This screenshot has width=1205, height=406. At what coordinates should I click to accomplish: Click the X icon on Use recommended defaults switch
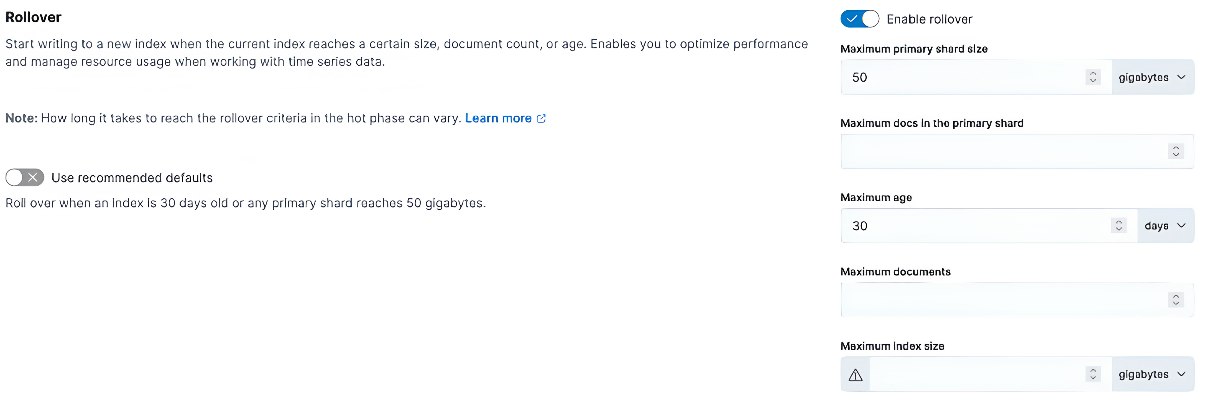point(32,178)
